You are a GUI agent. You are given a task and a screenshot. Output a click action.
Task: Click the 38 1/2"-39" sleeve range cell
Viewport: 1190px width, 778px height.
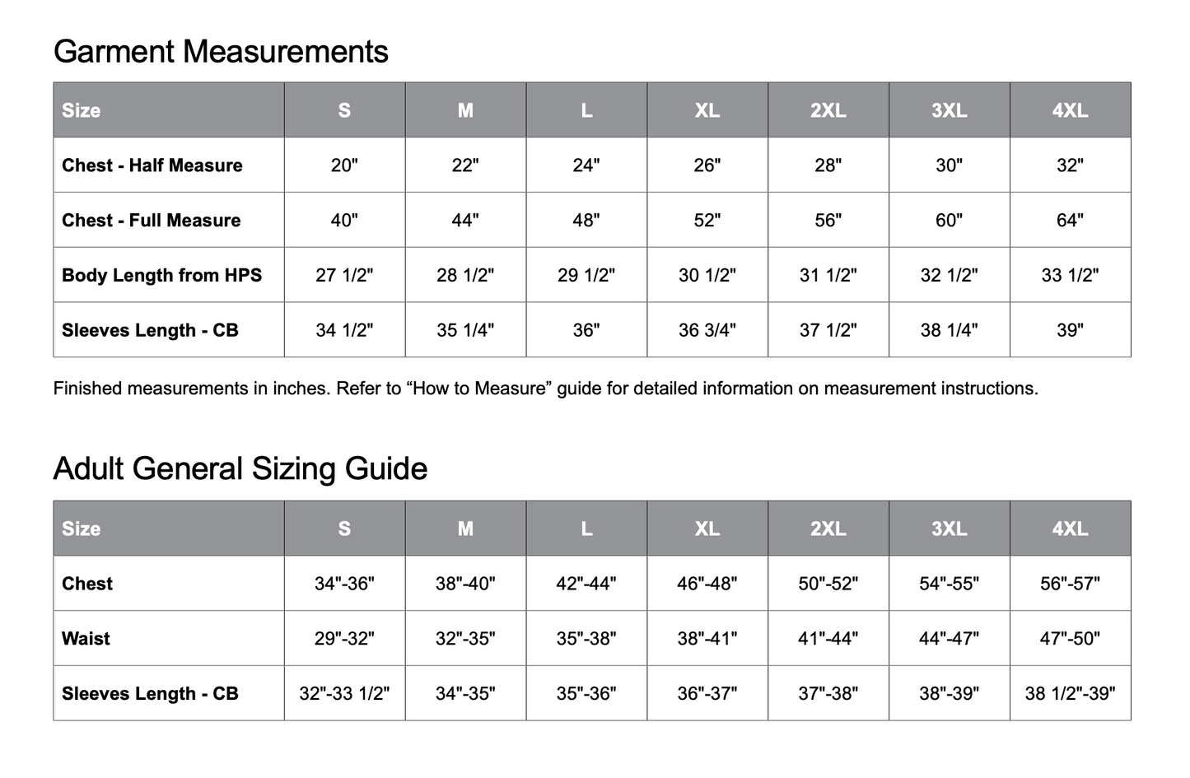[x=1071, y=693]
